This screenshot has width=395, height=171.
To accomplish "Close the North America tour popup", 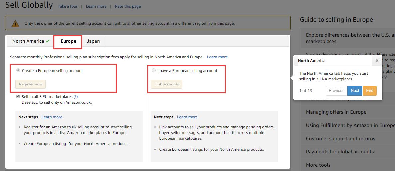I will 377,61.
